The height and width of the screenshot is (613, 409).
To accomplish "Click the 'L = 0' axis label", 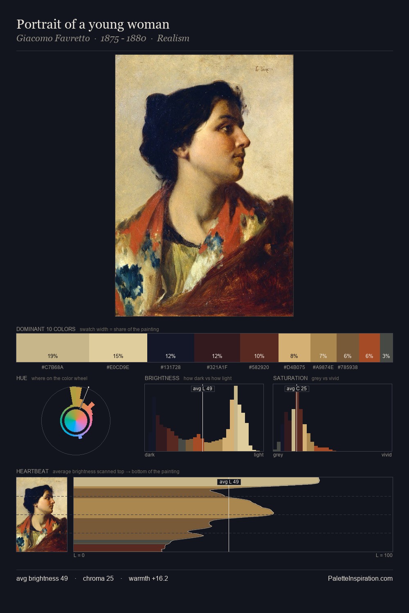I will coord(79,555).
